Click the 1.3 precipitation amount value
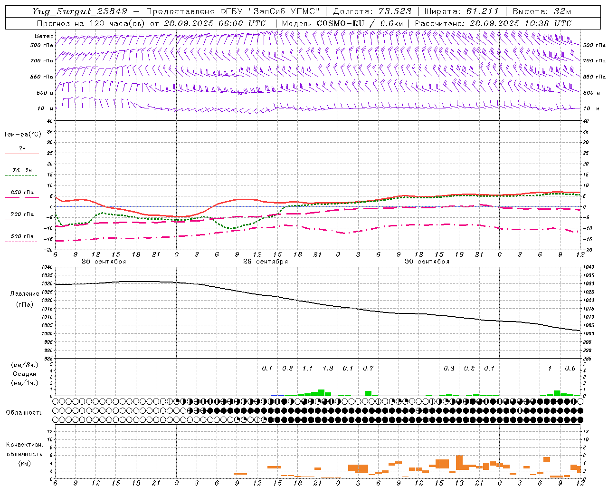608x487 pixels. (x=328, y=369)
